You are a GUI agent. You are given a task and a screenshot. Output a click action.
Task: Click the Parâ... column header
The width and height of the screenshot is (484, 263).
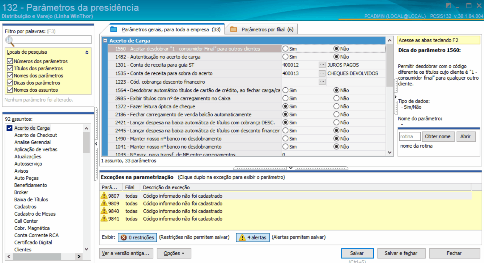pyautogui.click(x=111, y=187)
